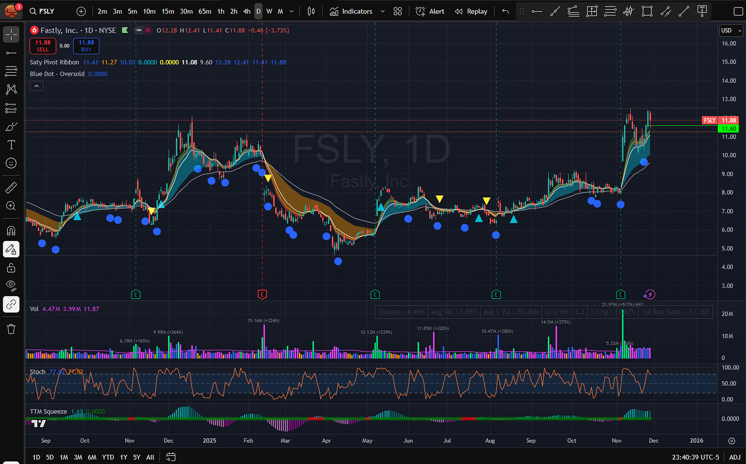Select the bars pattern favorite tool
Screen dimensions: 746x464
pyautogui.click(x=629, y=11)
